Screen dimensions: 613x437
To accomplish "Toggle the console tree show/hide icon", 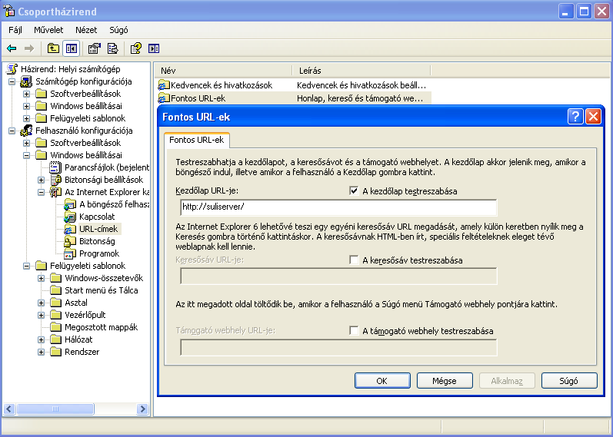I will coord(71,48).
